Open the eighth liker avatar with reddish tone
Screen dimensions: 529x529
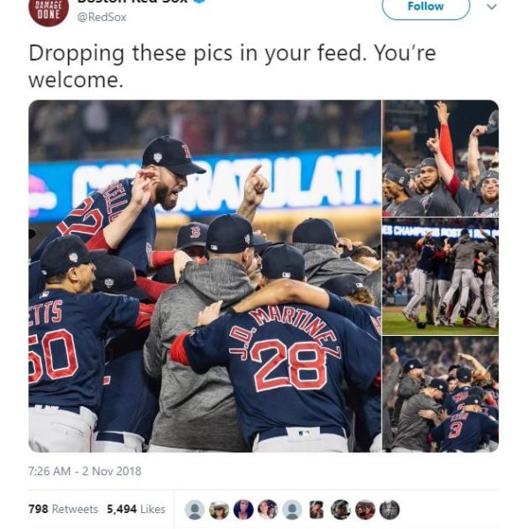(365, 510)
